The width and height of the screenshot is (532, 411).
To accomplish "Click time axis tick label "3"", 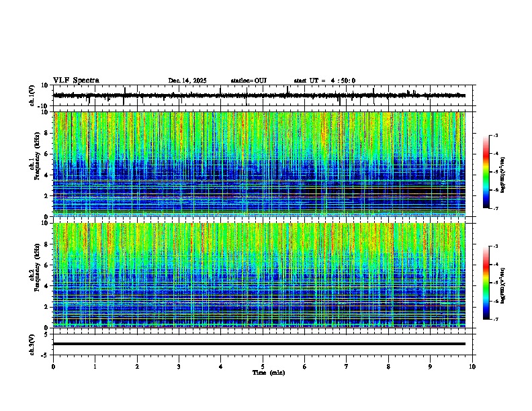I will [179, 366].
